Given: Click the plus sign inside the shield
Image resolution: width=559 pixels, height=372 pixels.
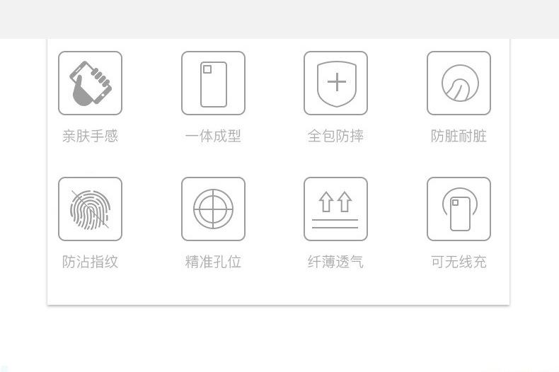Looking at the screenshot, I should click(337, 82).
